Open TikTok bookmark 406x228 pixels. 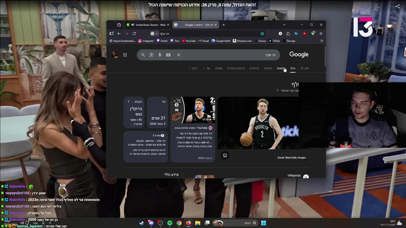click(274, 41)
